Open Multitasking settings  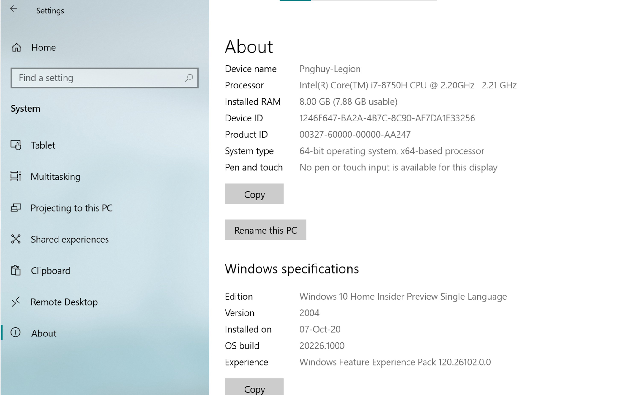pyautogui.click(x=55, y=177)
